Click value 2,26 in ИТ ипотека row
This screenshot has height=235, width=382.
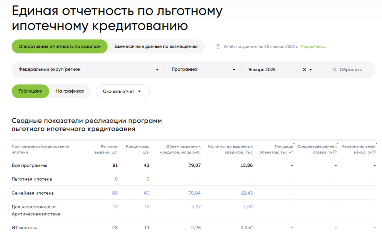tap(196, 228)
